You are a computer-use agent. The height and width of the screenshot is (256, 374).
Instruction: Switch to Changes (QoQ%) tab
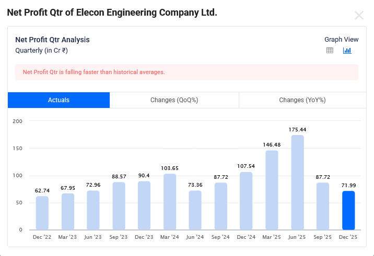174,100
